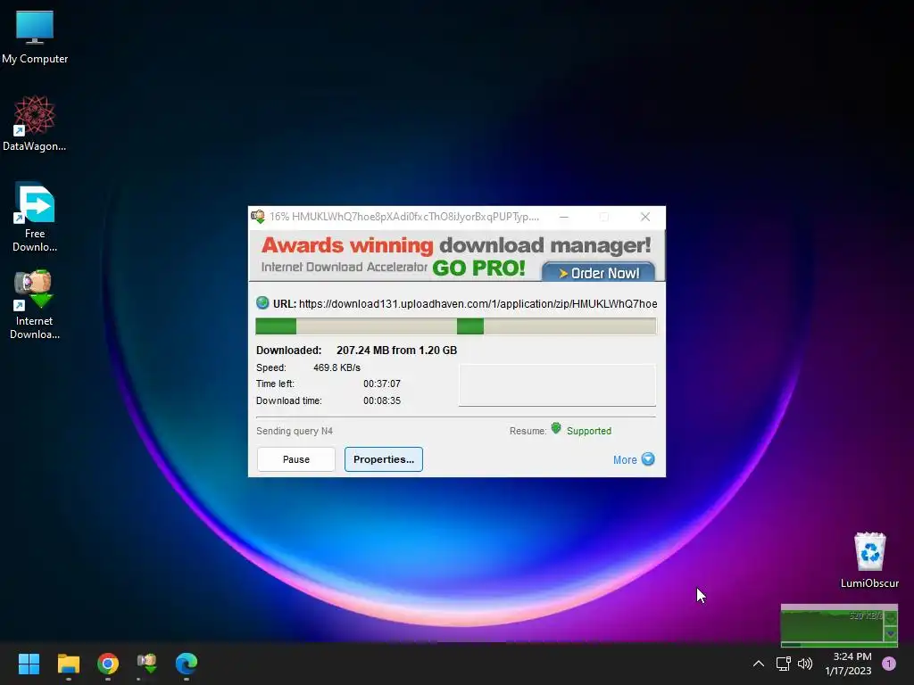
Task: Open Free Download Manager shortcut
Action: [x=35, y=217]
